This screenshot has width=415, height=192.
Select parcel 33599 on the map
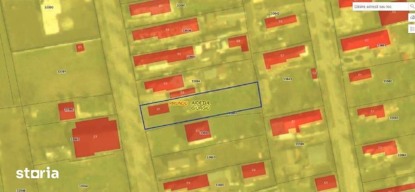pyautogui.click(x=299, y=144)
